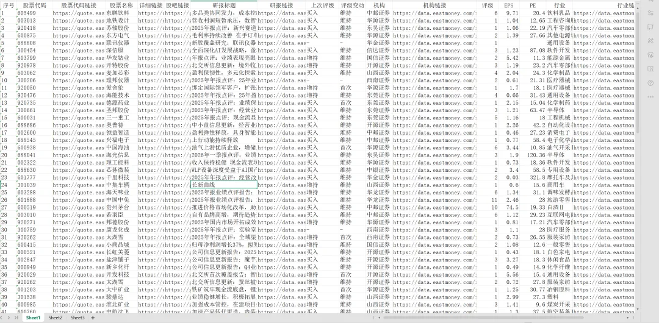
Task: Select the 机构链接 header cell
Action: pos(434,6)
